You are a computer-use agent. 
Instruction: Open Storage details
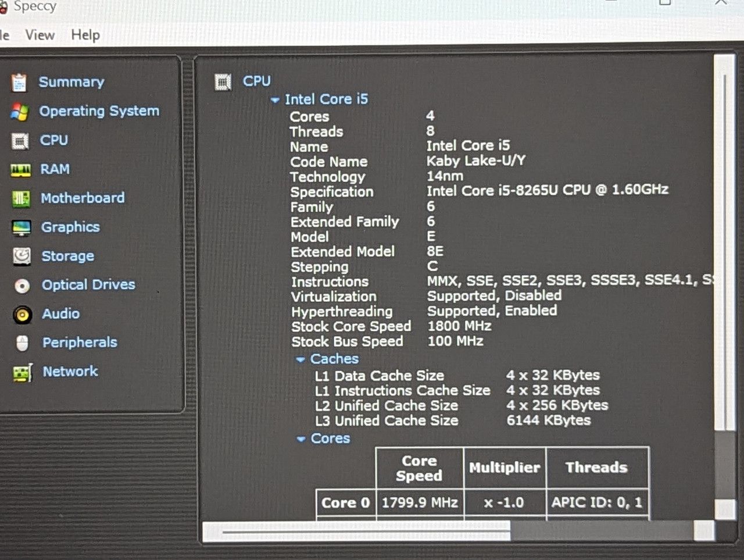coord(67,256)
